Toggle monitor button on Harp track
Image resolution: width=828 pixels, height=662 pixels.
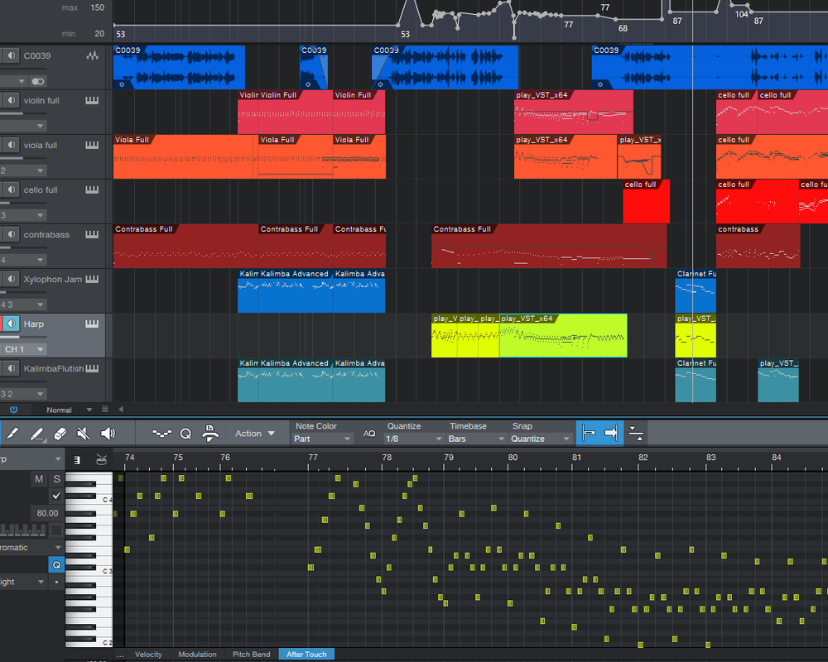(x=10, y=324)
